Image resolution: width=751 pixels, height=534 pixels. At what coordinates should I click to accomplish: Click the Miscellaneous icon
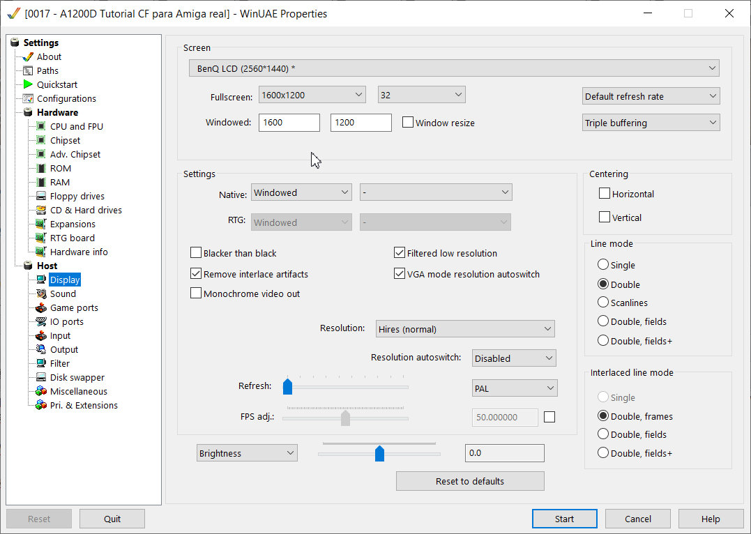pos(41,391)
